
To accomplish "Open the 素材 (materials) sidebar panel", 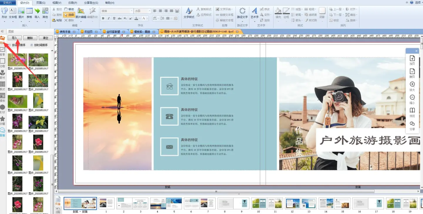I will pyautogui.click(x=3, y=74).
